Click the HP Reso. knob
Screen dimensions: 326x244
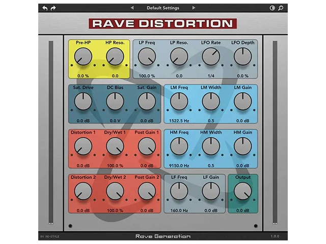coord(115,56)
